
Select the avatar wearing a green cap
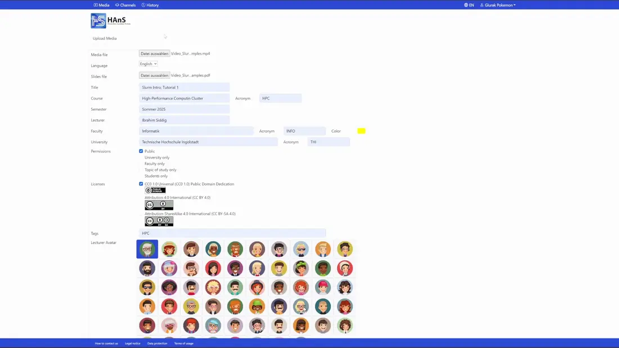257,306
